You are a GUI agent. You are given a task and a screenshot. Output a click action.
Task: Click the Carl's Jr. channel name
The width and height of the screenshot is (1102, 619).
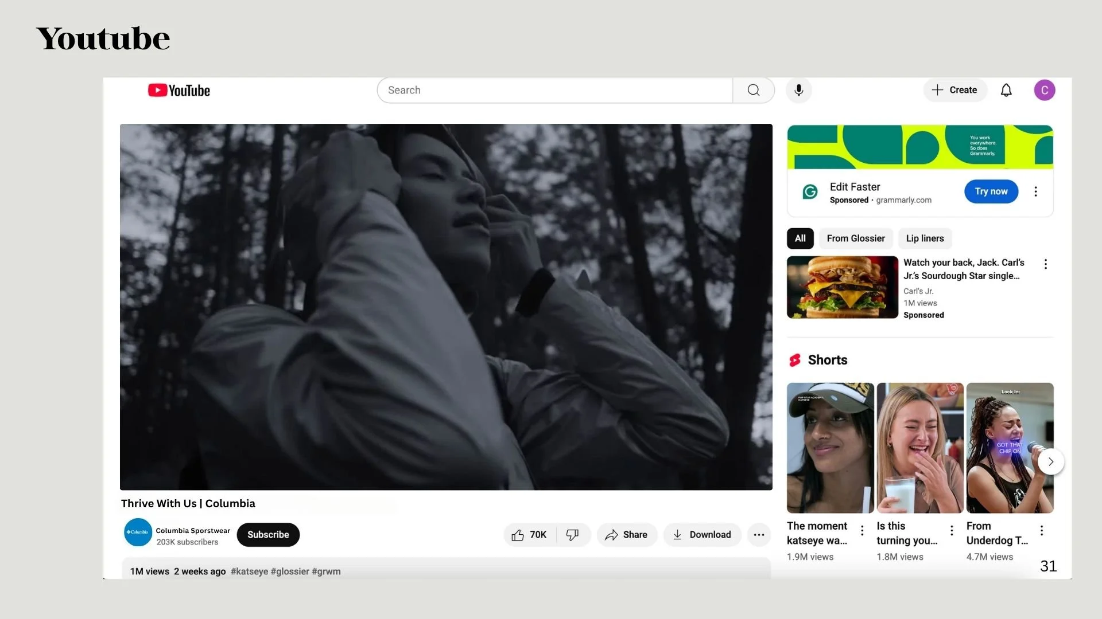[x=918, y=291]
